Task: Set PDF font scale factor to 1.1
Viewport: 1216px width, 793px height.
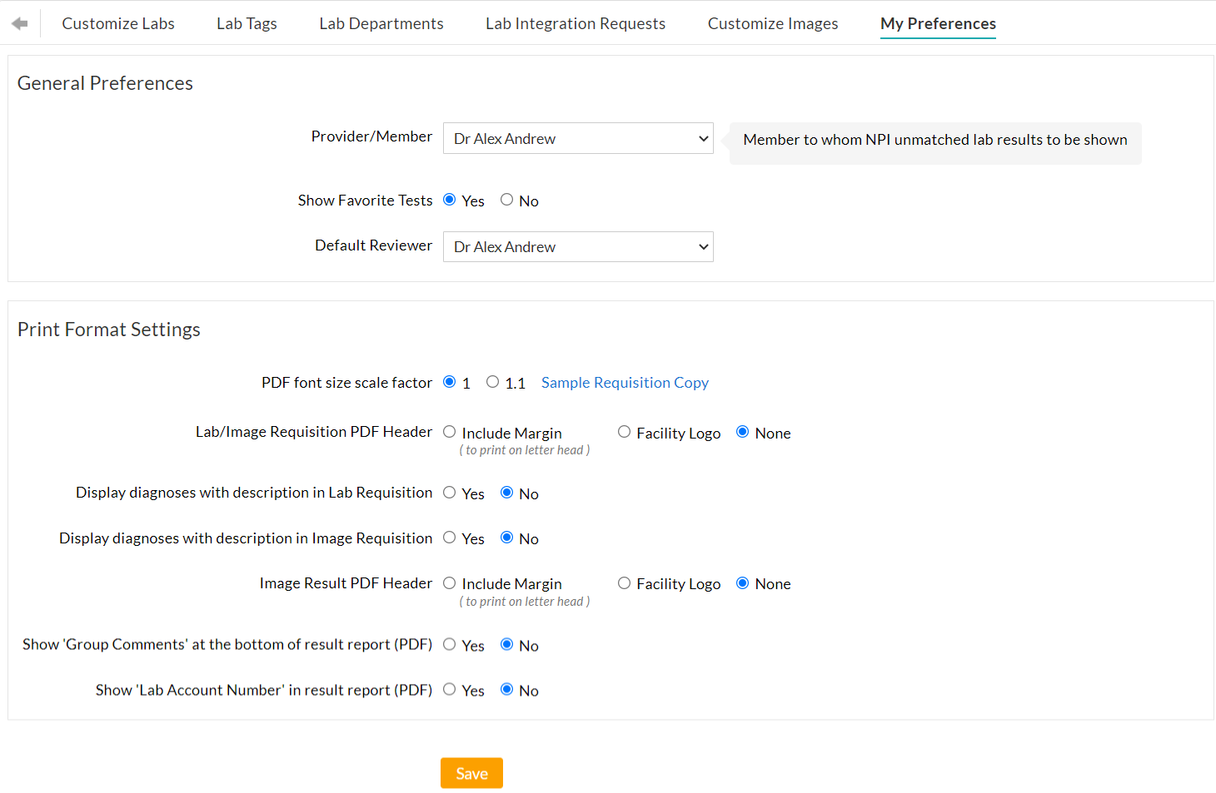Action: click(x=493, y=382)
